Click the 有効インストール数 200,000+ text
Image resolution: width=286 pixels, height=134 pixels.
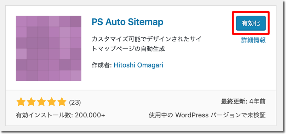click(x=61, y=115)
